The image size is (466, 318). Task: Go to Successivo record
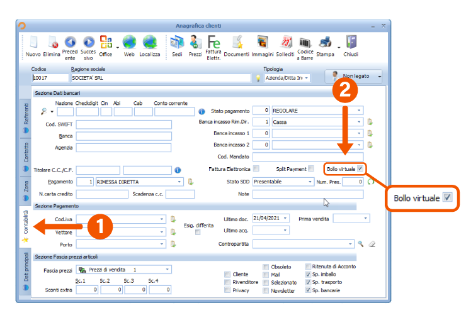pyautogui.click(x=89, y=42)
